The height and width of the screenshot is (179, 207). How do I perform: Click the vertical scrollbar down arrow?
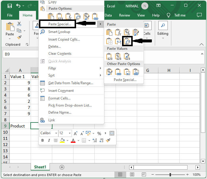tap(203, 161)
